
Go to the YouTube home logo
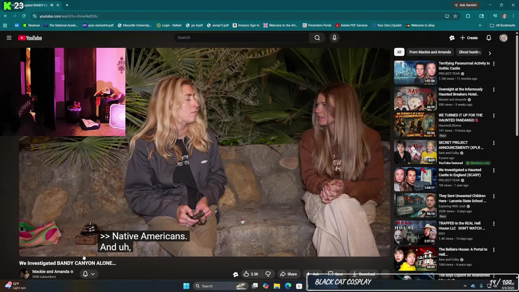[x=30, y=38]
